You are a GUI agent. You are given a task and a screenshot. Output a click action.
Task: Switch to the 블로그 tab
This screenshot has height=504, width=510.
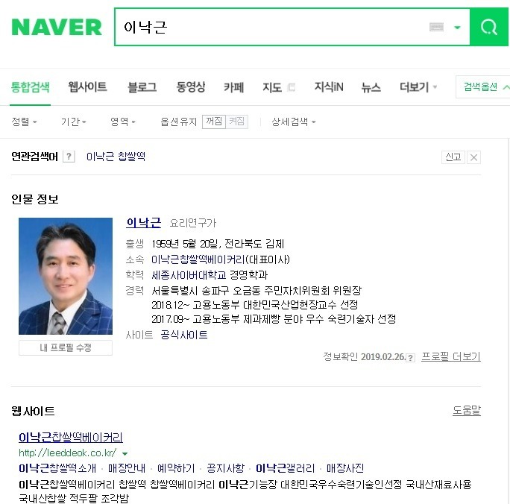142,87
